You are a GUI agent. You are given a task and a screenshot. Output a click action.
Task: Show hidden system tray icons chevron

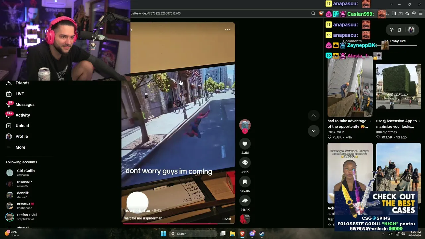tap(383, 234)
